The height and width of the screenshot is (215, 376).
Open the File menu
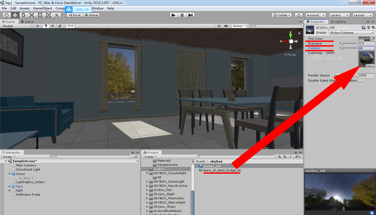(4, 8)
